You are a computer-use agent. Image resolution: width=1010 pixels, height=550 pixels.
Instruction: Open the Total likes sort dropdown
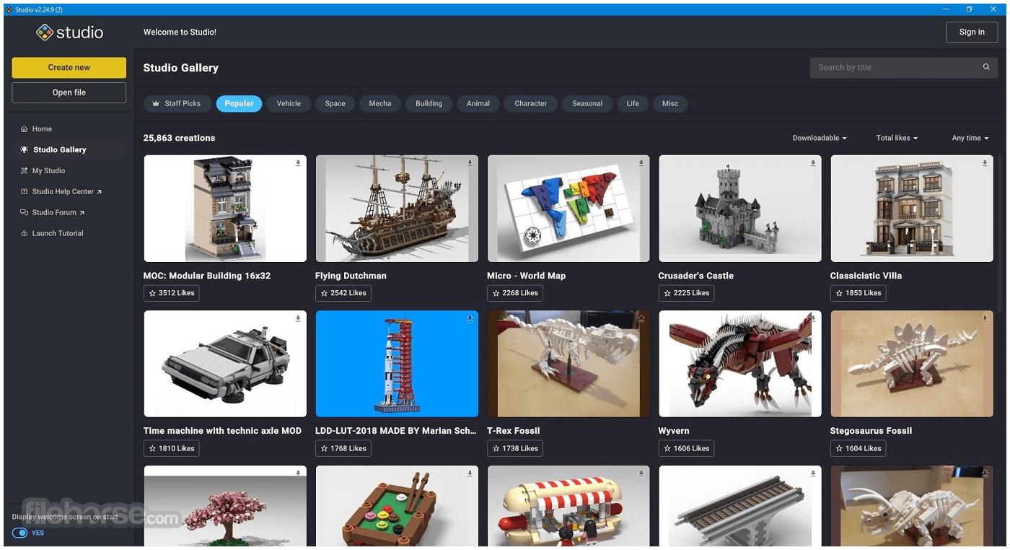[897, 138]
